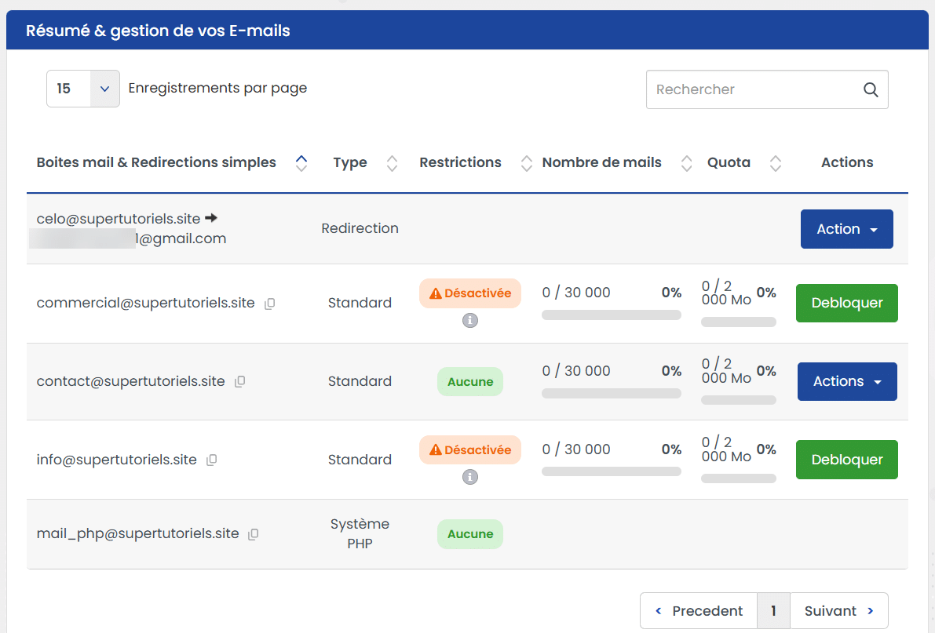The width and height of the screenshot is (935, 633).
Task: Click Debloquer for commercial mailbox
Action: [847, 303]
